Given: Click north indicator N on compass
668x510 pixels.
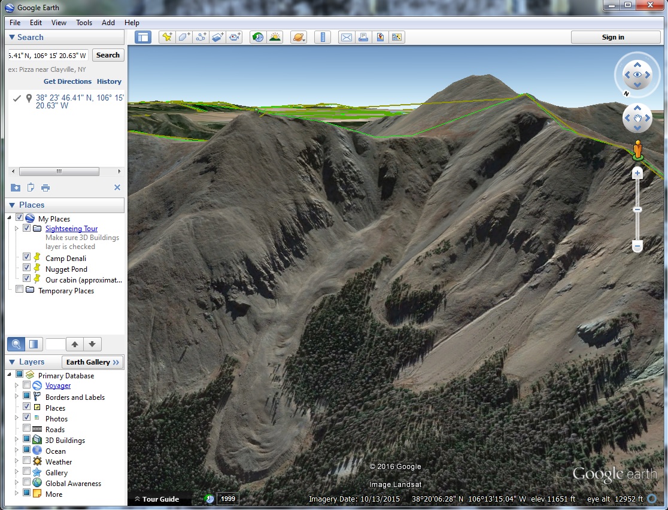Looking at the screenshot, I should point(626,94).
